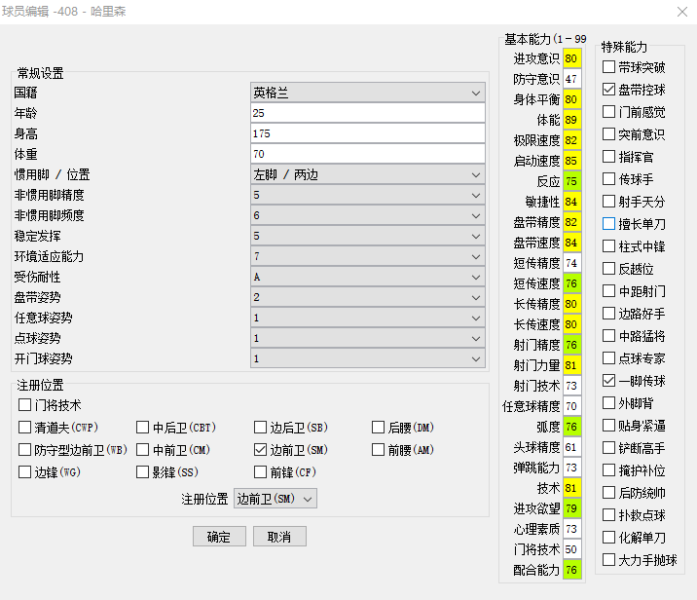Tick the 突前意识 checkbox
Image resolution: width=697 pixels, height=600 pixels.
(x=609, y=133)
